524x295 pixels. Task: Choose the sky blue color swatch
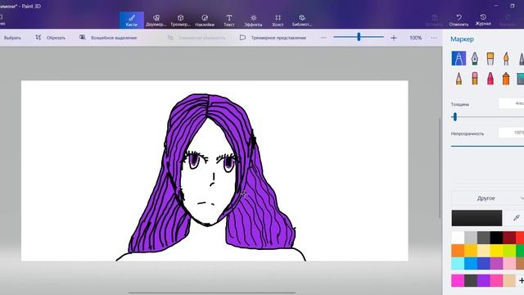click(471, 263)
